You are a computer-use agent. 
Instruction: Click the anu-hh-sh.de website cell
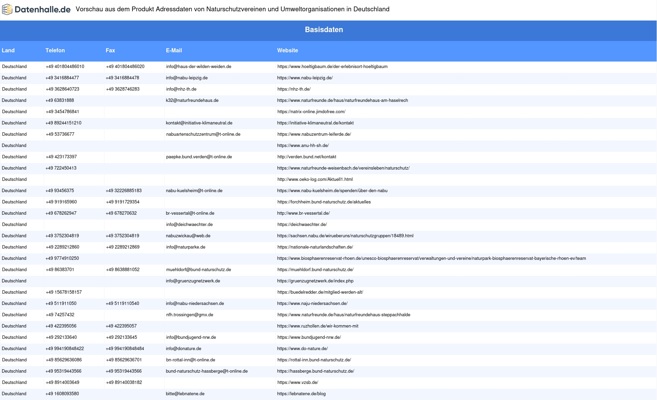pyautogui.click(x=303, y=146)
